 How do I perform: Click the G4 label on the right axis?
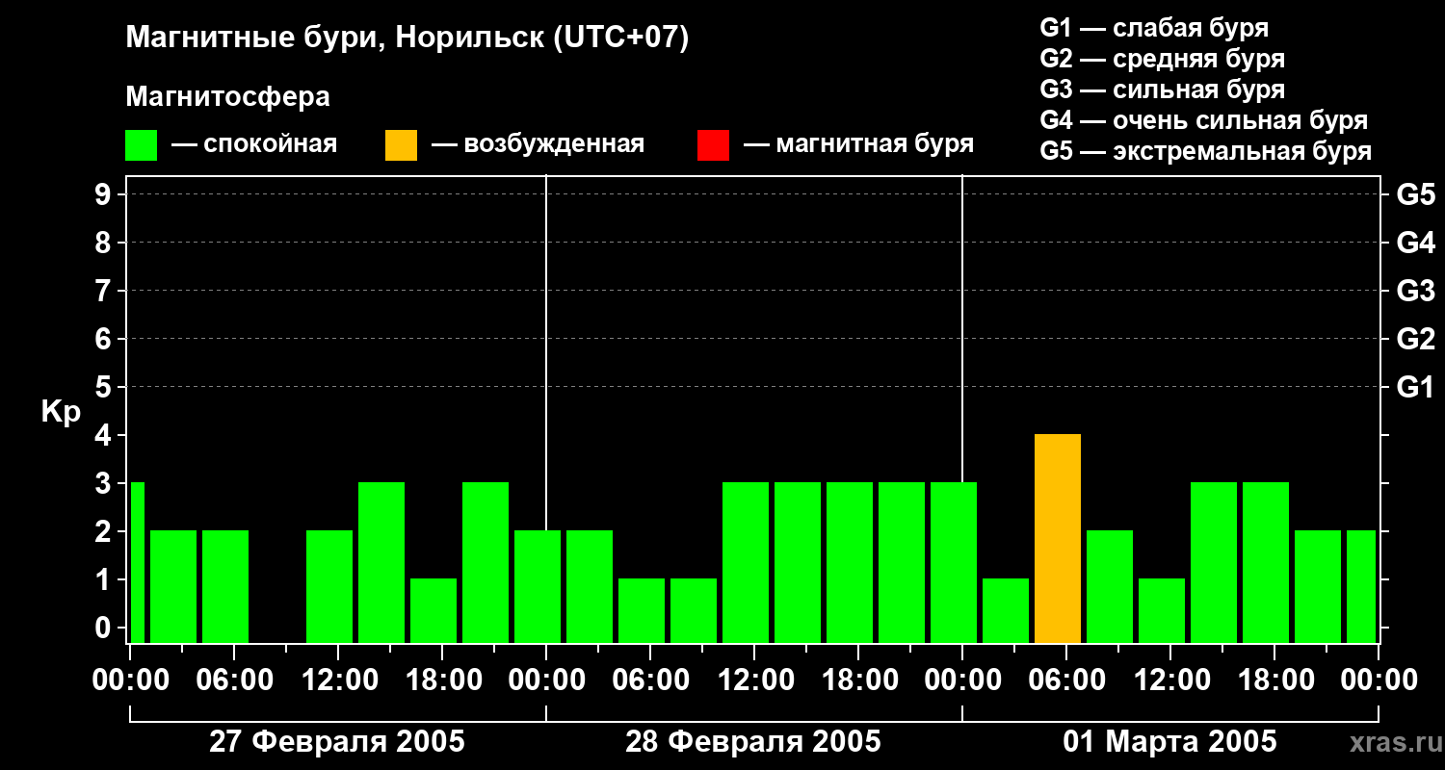pos(1415,243)
